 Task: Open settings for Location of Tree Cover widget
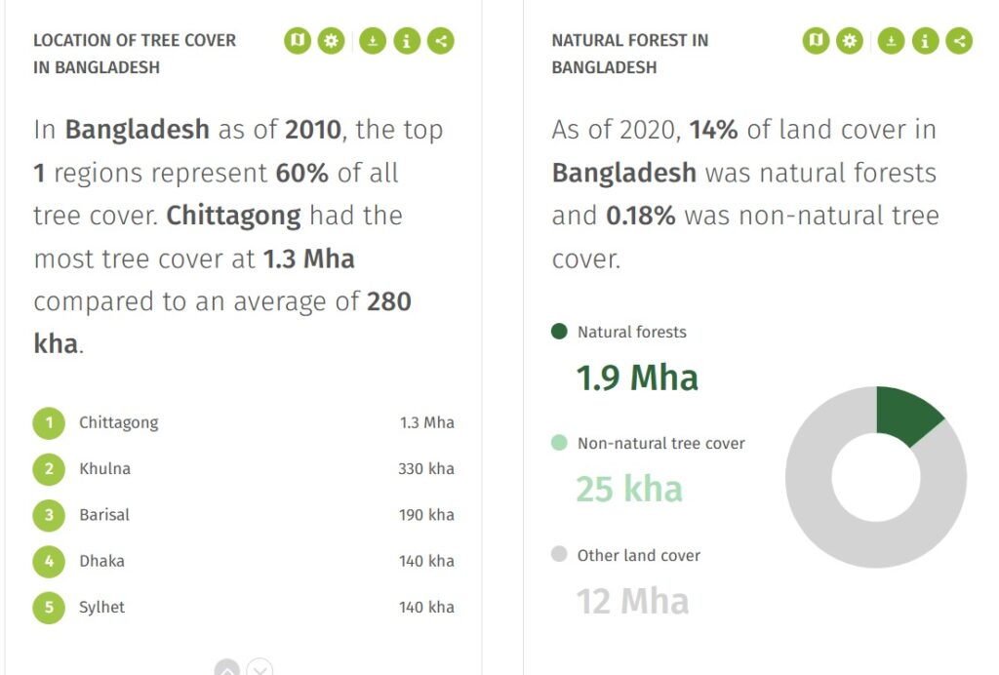pos(332,41)
